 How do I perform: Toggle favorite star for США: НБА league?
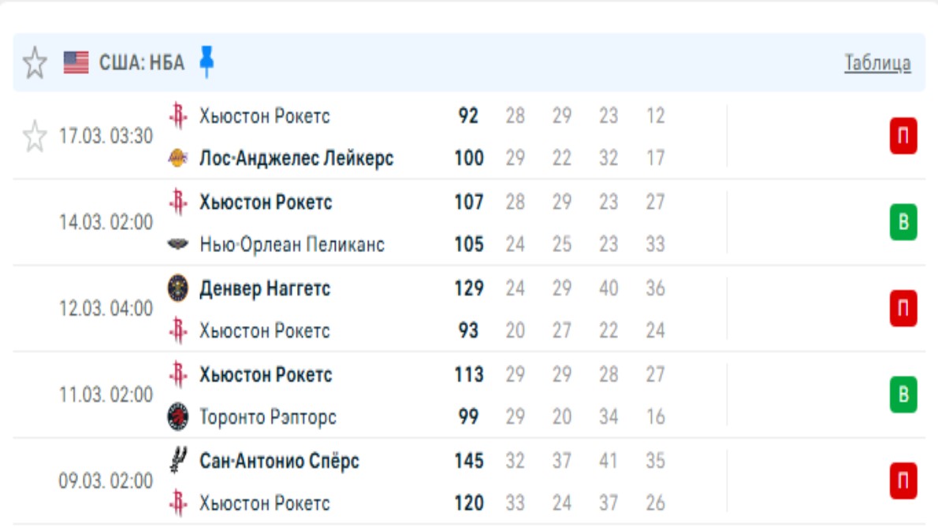(34, 63)
